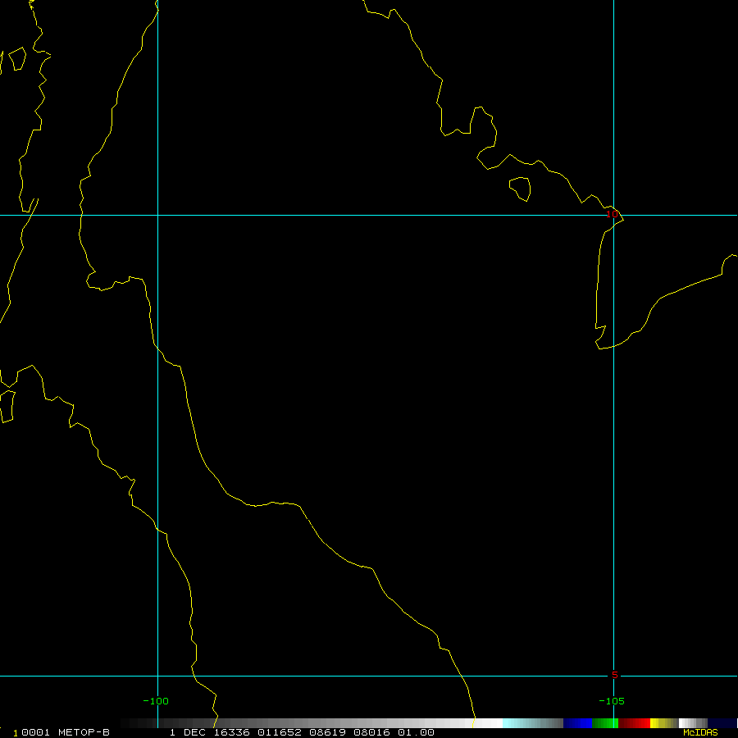Click the green -100 longitude label
738x738 pixels.
(x=155, y=701)
